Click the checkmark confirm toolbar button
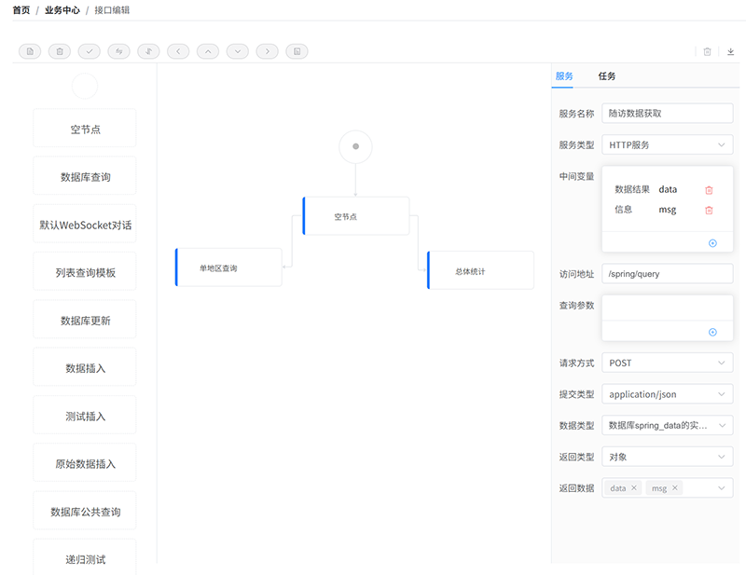 click(90, 51)
